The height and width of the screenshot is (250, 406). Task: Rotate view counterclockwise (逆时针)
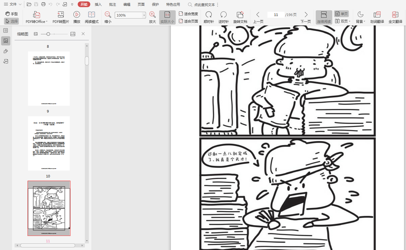[x=223, y=17]
